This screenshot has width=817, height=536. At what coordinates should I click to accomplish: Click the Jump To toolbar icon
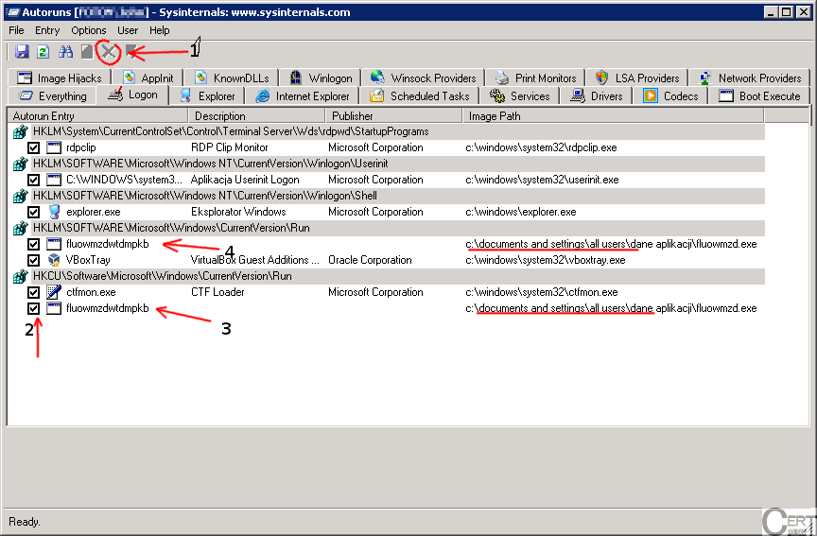click(x=130, y=52)
